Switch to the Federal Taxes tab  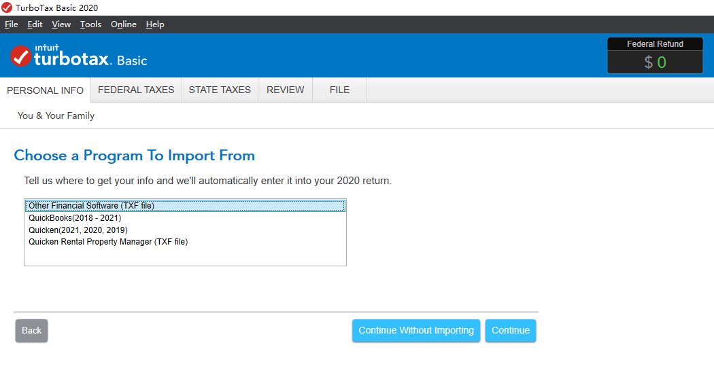point(136,90)
